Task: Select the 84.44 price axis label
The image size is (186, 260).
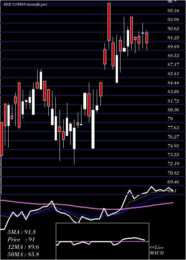Action: [174, 83]
